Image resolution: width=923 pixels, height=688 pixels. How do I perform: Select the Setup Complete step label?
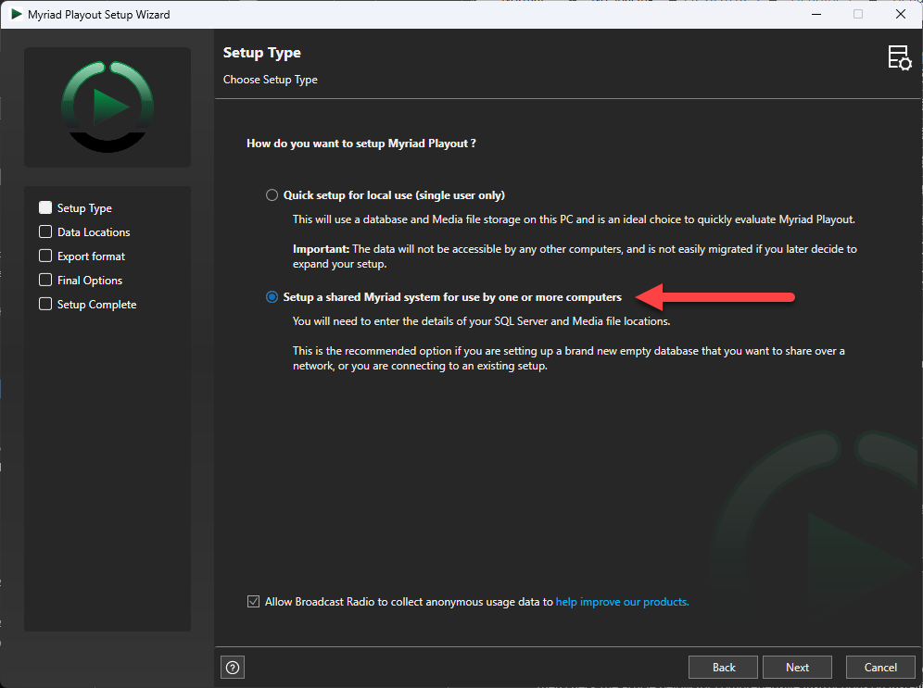click(x=96, y=305)
